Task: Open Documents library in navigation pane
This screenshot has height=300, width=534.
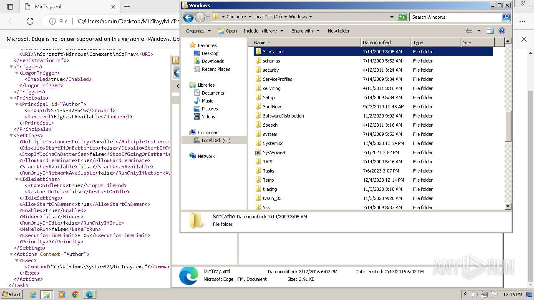Action: click(213, 93)
